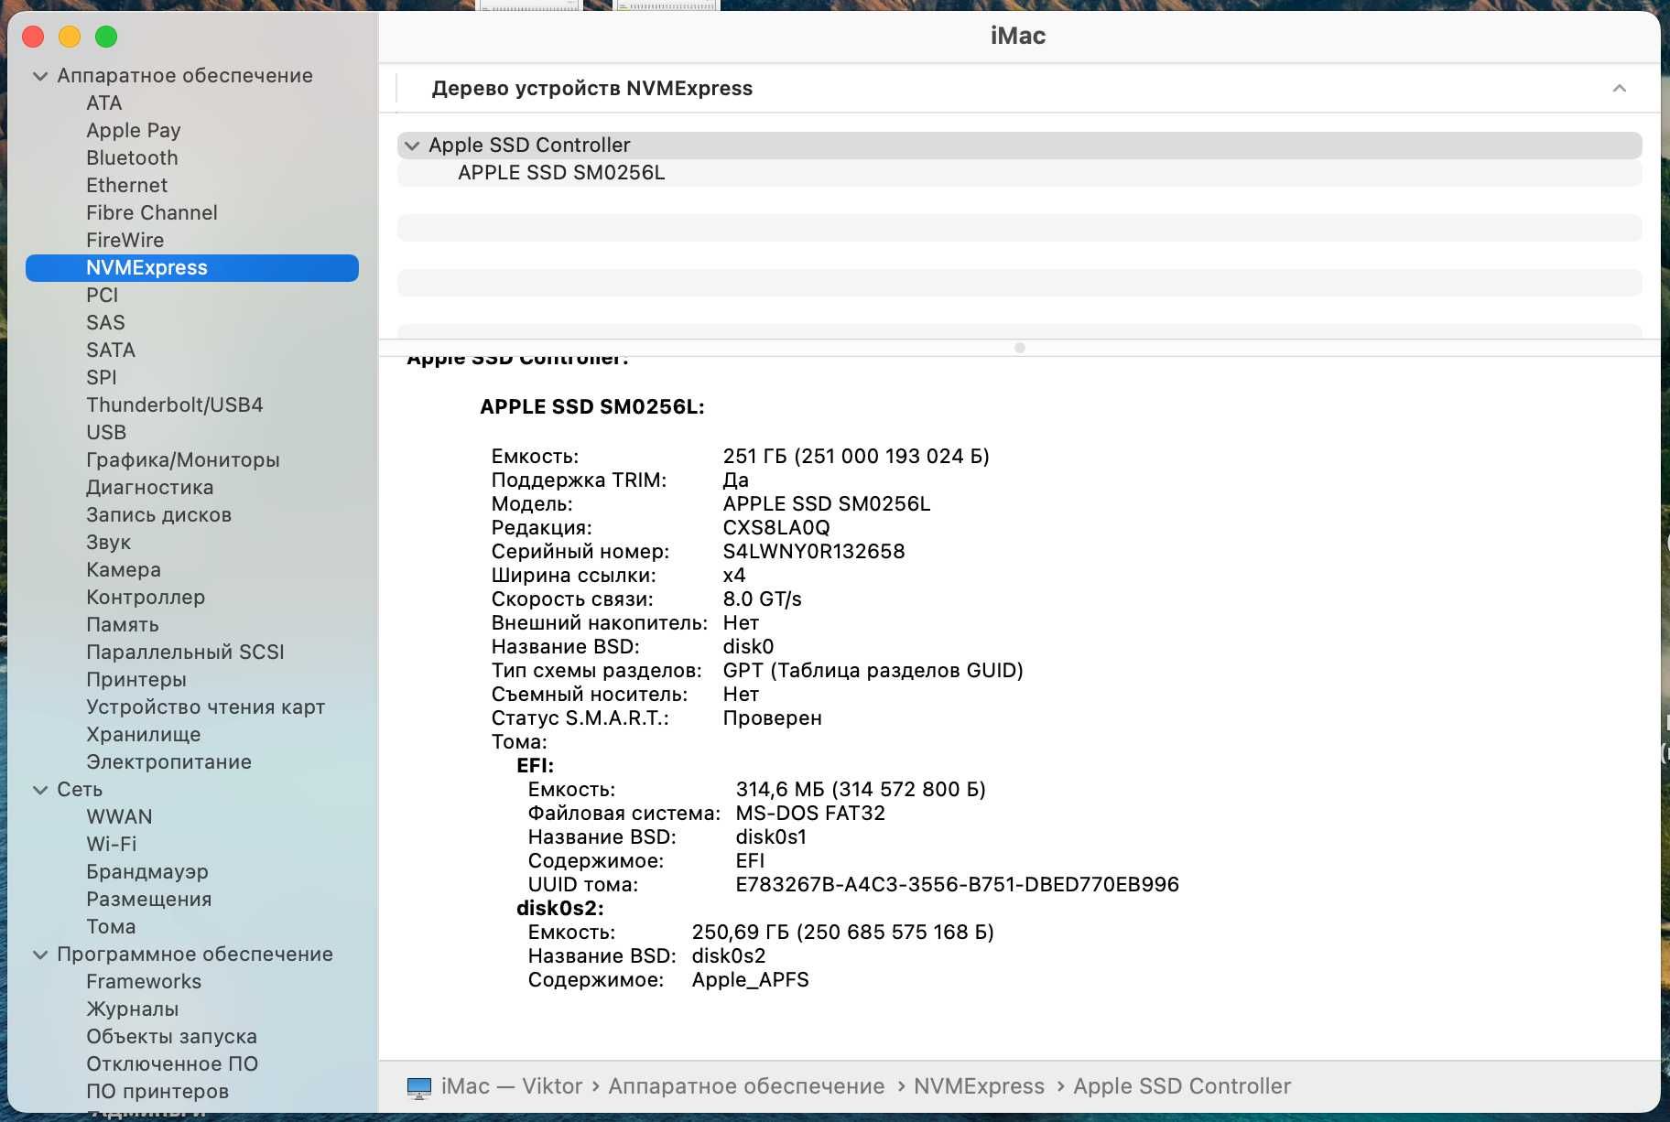The image size is (1670, 1122).
Task: Open Запись дисков section
Action: point(159,515)
